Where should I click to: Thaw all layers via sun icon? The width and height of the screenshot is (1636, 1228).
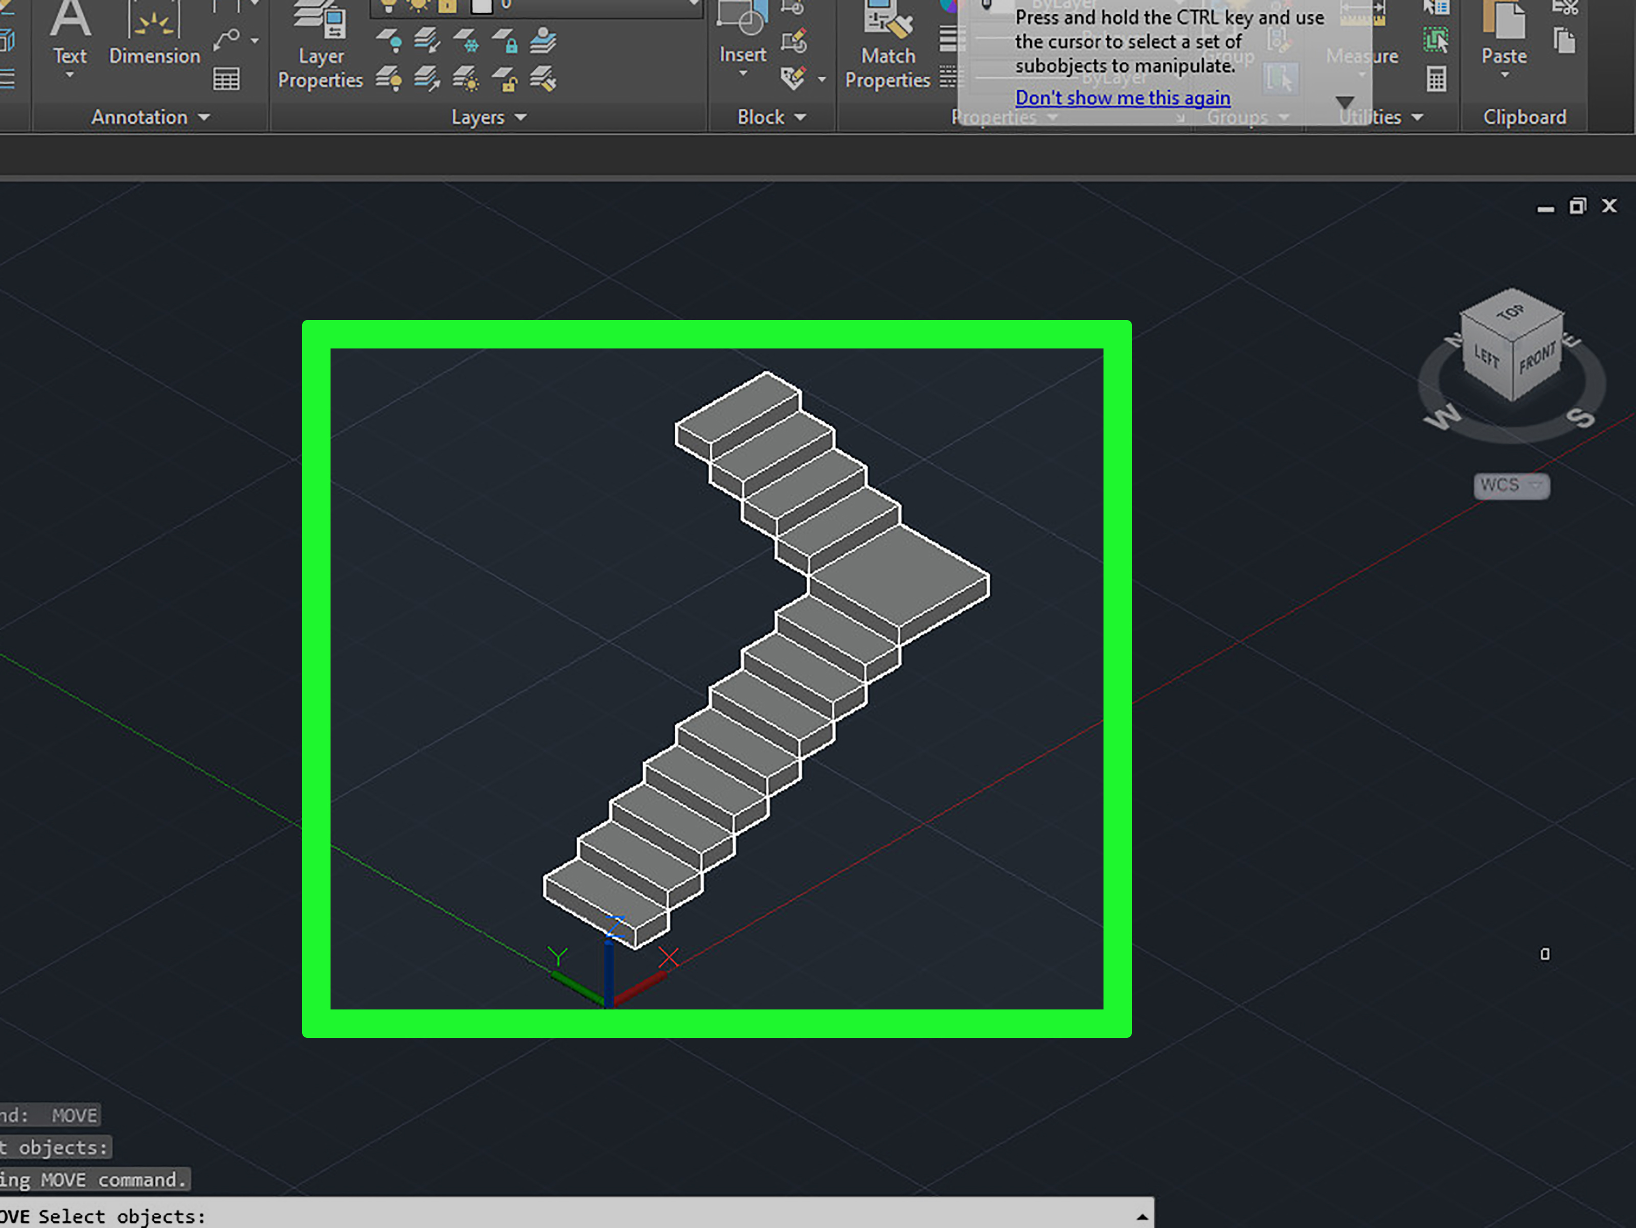[x=466, y=78]
